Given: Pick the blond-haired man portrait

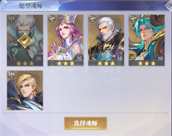Looking at the screenshot, I should [25, 90].
